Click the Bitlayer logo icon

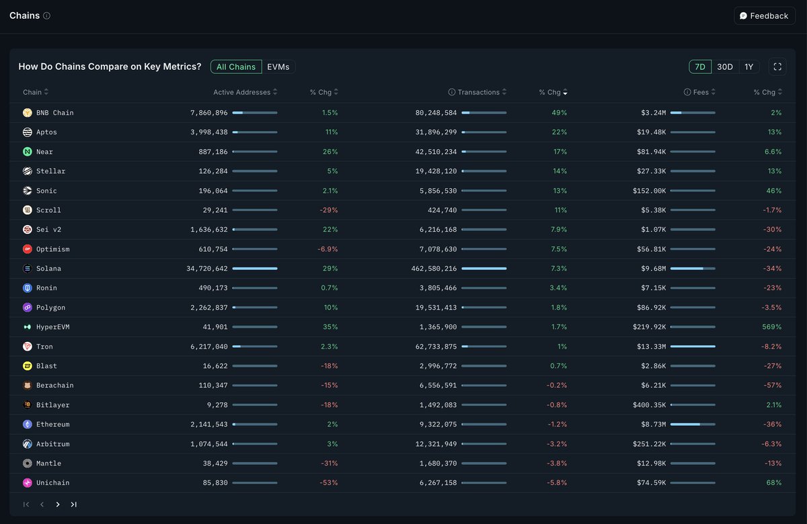tap(28, 405)
